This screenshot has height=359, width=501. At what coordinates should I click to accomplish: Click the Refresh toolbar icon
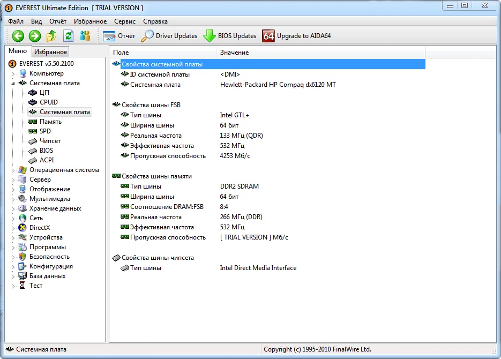pyautogui.click(x=68, y=36)
